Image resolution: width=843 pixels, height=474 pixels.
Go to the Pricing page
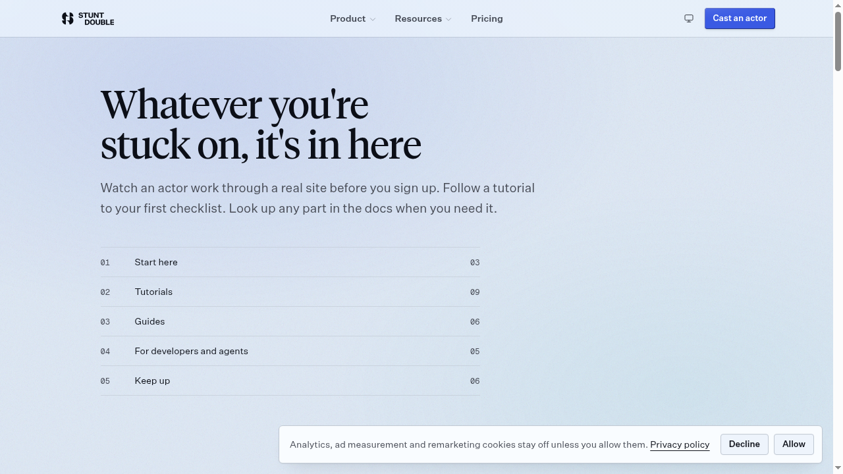pos(487,18)
